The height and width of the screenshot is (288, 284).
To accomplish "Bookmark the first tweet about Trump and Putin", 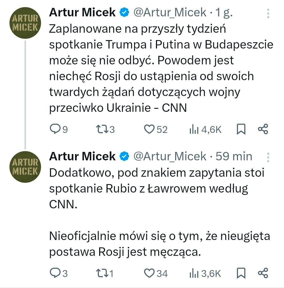I will tap(241, 129).
